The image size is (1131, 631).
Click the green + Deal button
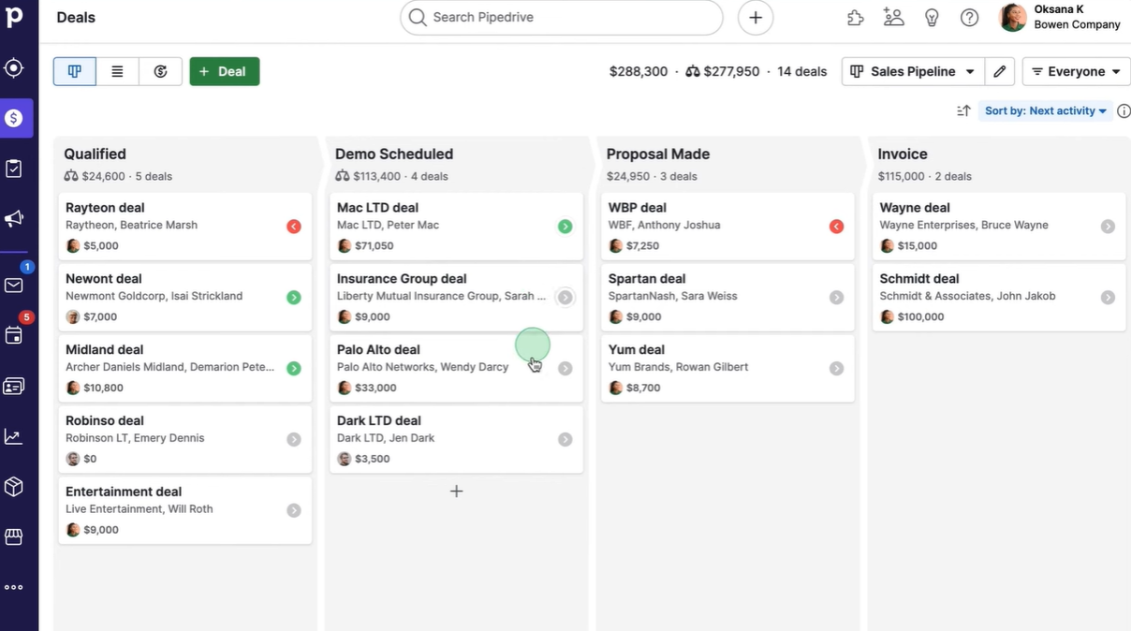click(x=224, y=70)
